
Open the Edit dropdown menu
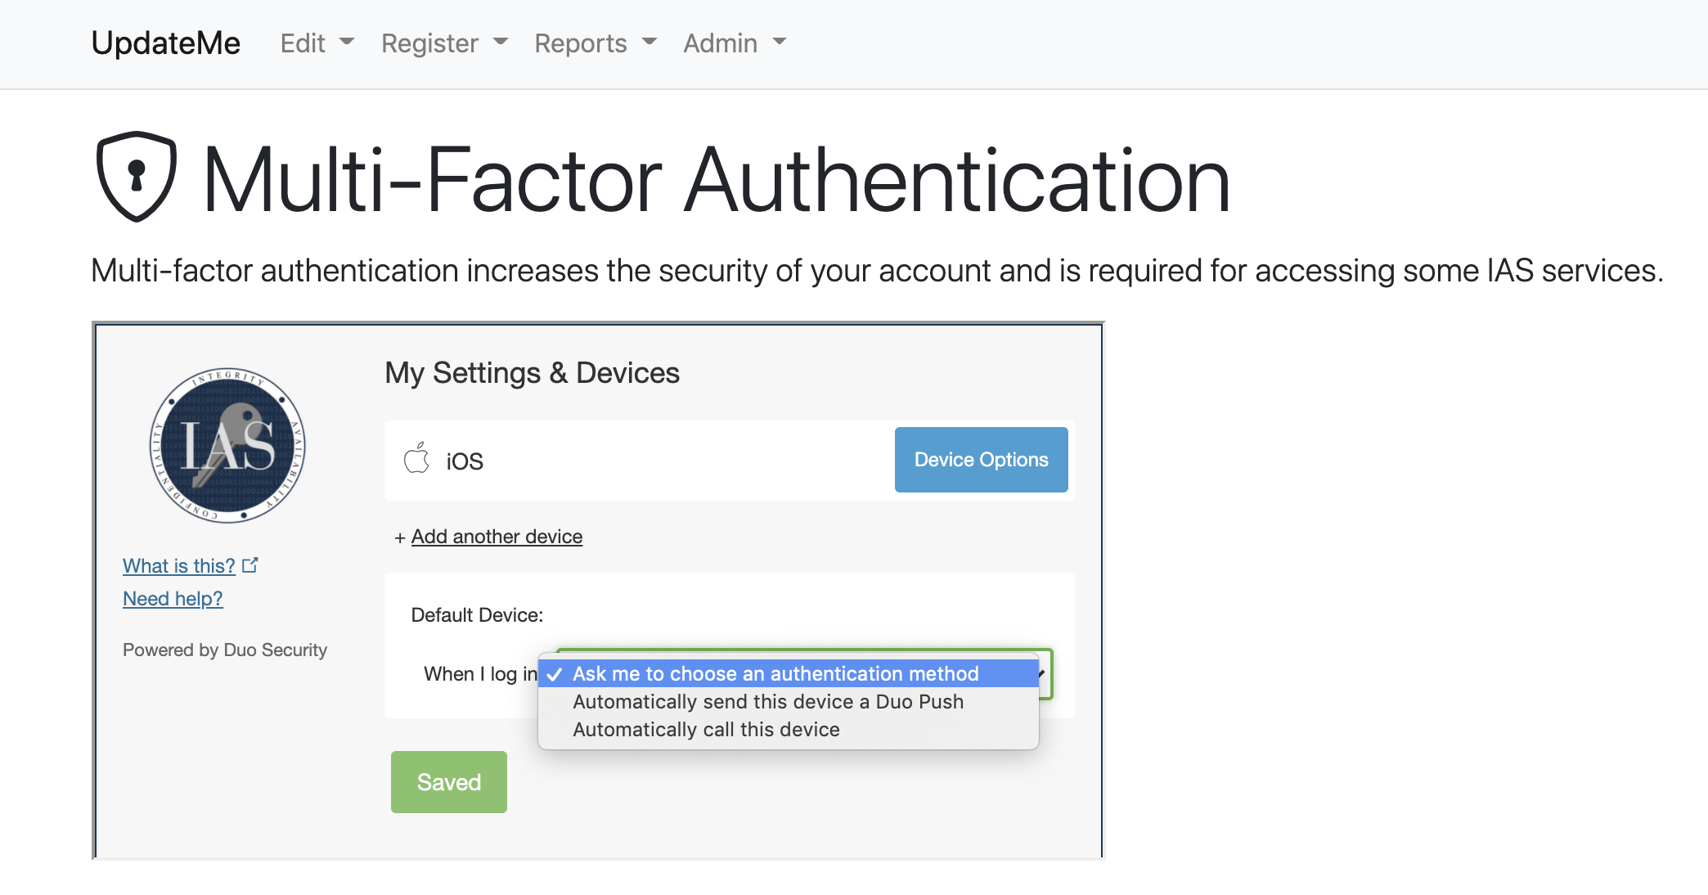pos(317,43)
